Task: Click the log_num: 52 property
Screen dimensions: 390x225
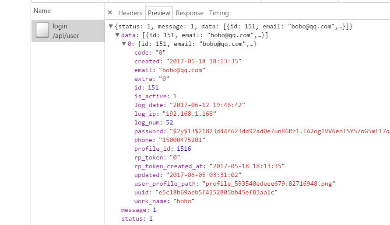Action: tap(154, 122)
